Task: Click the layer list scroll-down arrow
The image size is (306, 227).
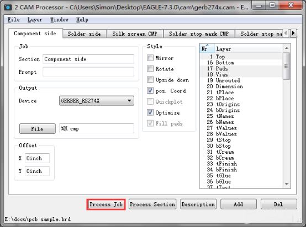Action: (x=287, y=184)
